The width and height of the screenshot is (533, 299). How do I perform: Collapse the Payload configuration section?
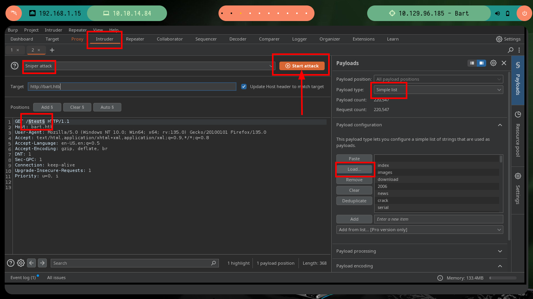click(500, 125)
